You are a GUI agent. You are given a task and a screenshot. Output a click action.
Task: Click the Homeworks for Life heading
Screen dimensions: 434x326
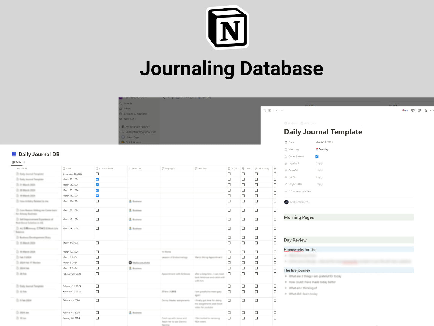(300, 249)
